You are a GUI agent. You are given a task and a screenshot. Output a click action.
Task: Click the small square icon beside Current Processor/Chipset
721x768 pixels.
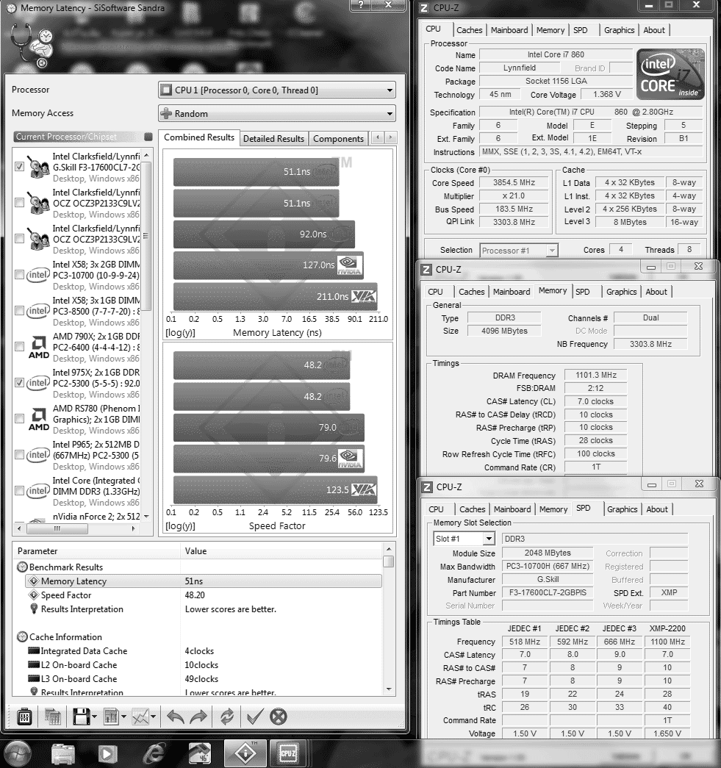click(148, 137)
